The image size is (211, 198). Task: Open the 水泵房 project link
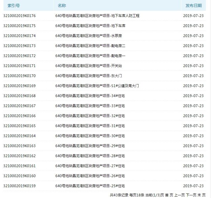89,36
